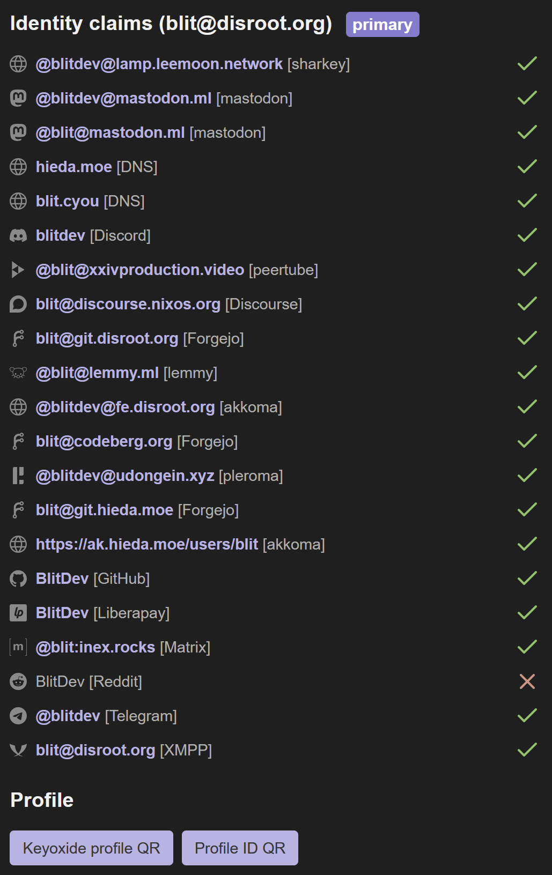Click the PeerTube icon beside @blit@xxivproduction.video
This screenshot has width=552, height=875.
(18, 270)
